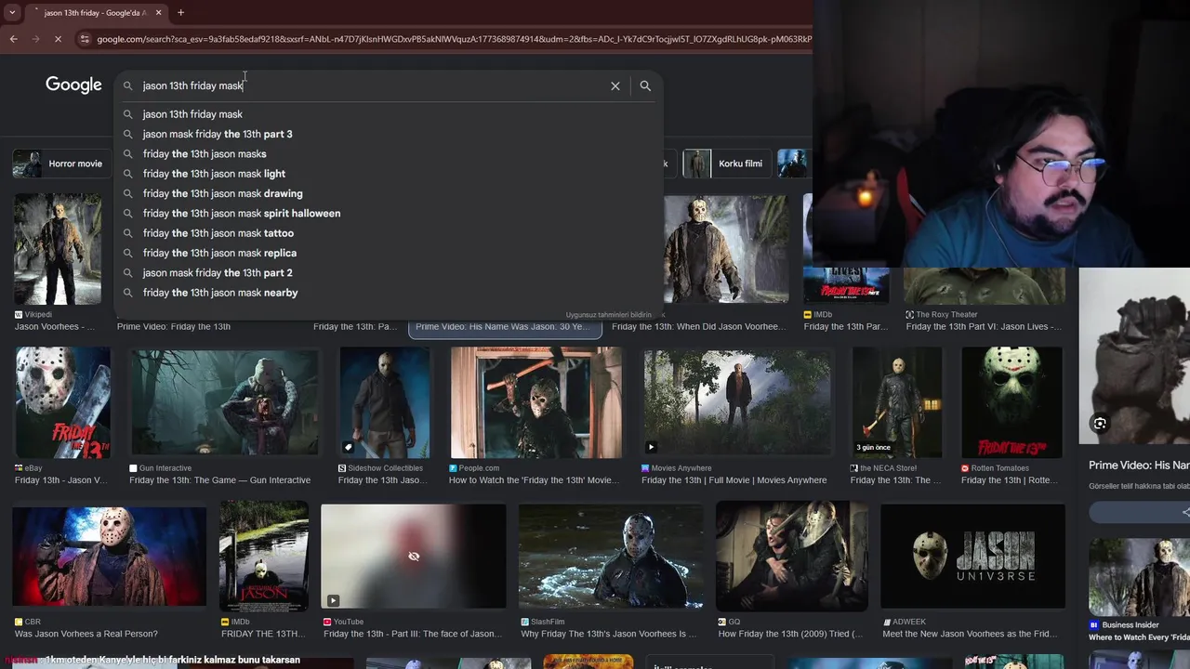Click the browser address bar URL

click(454, 39)
